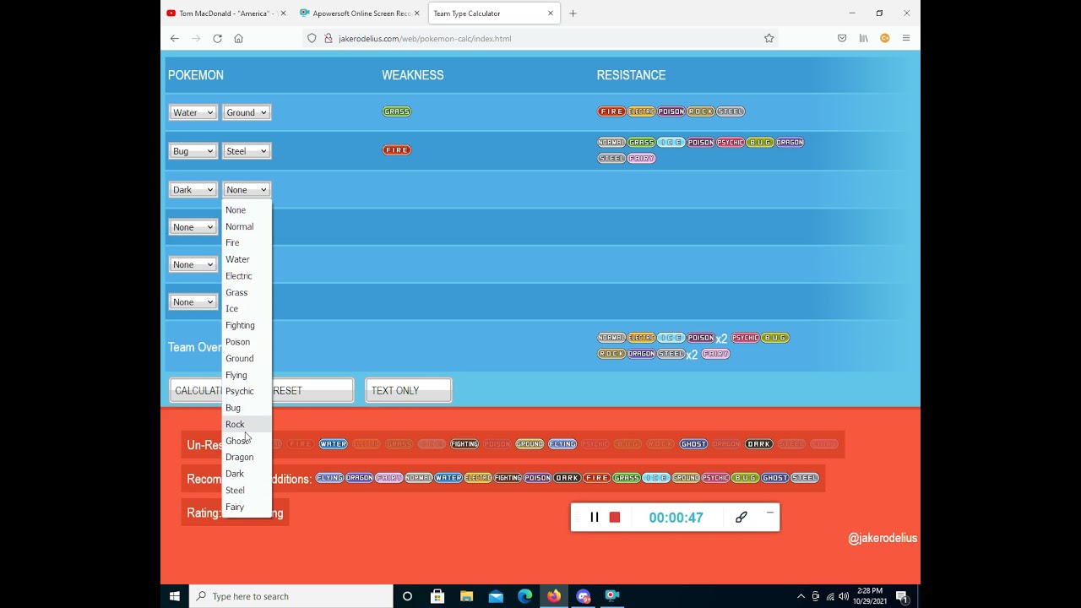The width and height of the screenshot is (1081, 608).
Task: Open the Mail app from the taskbar
Action: [x=496, y=596]
